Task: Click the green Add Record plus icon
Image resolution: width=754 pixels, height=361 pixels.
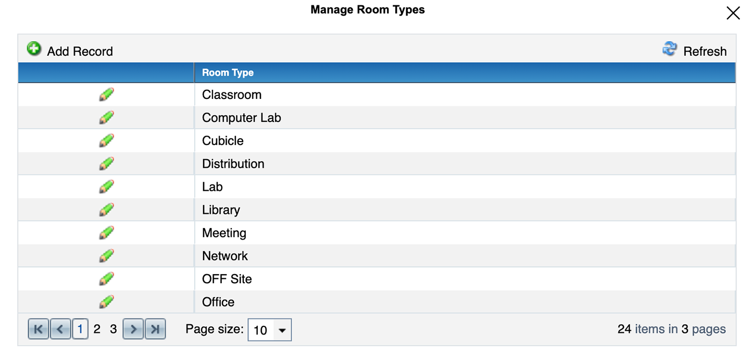Action: click(34, 49)
